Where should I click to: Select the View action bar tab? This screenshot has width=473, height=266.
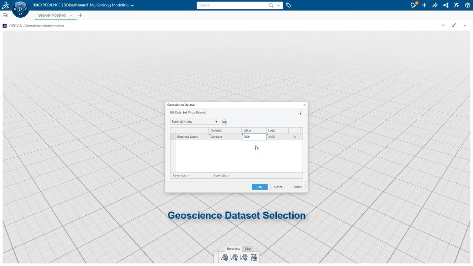[x=248, y=249]
